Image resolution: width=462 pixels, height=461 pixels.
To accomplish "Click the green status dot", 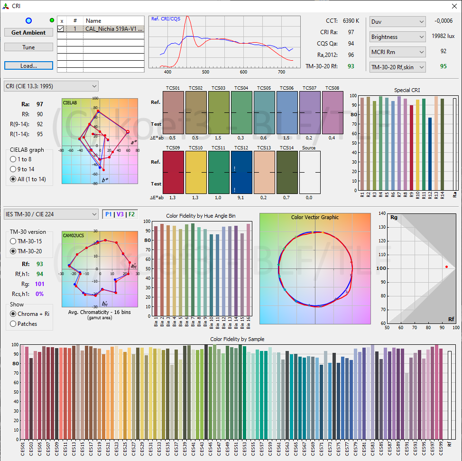I will click(x=52, y=20).
